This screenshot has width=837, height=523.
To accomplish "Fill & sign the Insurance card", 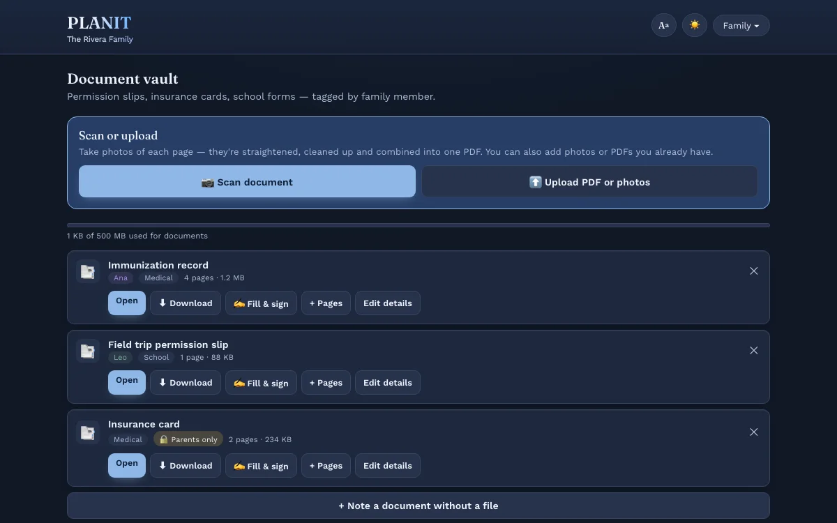I will tap(261, 465).
